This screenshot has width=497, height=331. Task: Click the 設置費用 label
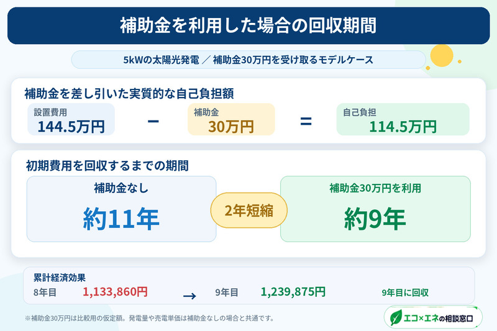(50, 112)
